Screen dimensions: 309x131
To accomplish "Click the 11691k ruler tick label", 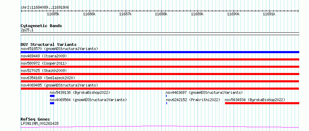I will pyautogui.click(x=269, y=14).
